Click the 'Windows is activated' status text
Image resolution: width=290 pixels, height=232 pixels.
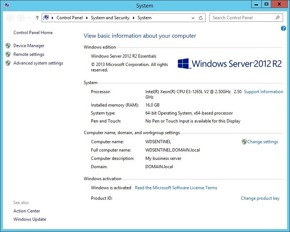(111, 188)
